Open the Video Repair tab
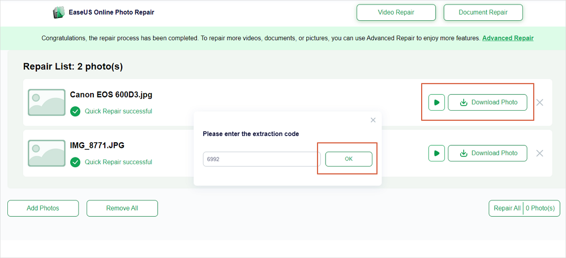The height and width of the screenshot is (258, 566). pos(396,12)
